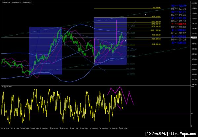This screenshot has height=137, width=198.
Task: Select the 78.6 Fibonacci level label
Action: (156, 35)
